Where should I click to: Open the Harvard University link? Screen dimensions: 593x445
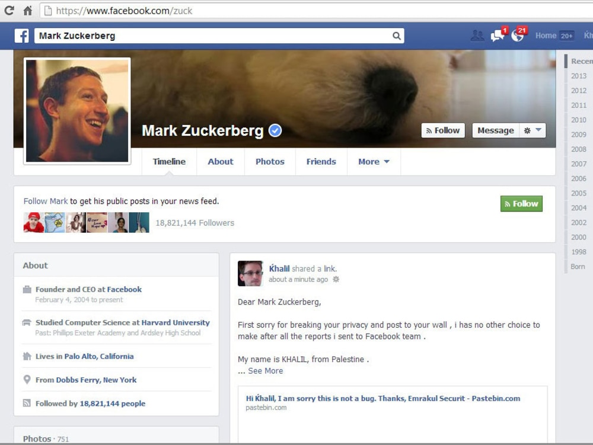[176, 322]
